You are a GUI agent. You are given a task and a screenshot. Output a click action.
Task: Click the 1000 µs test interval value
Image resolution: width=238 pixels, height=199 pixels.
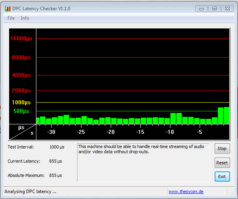57,147
